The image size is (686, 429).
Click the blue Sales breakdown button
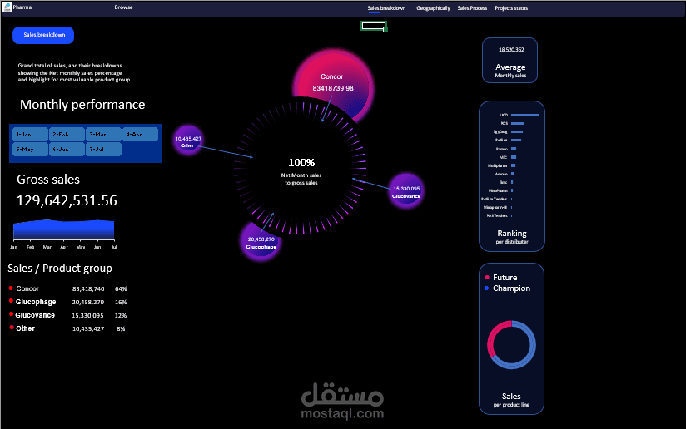43,35
